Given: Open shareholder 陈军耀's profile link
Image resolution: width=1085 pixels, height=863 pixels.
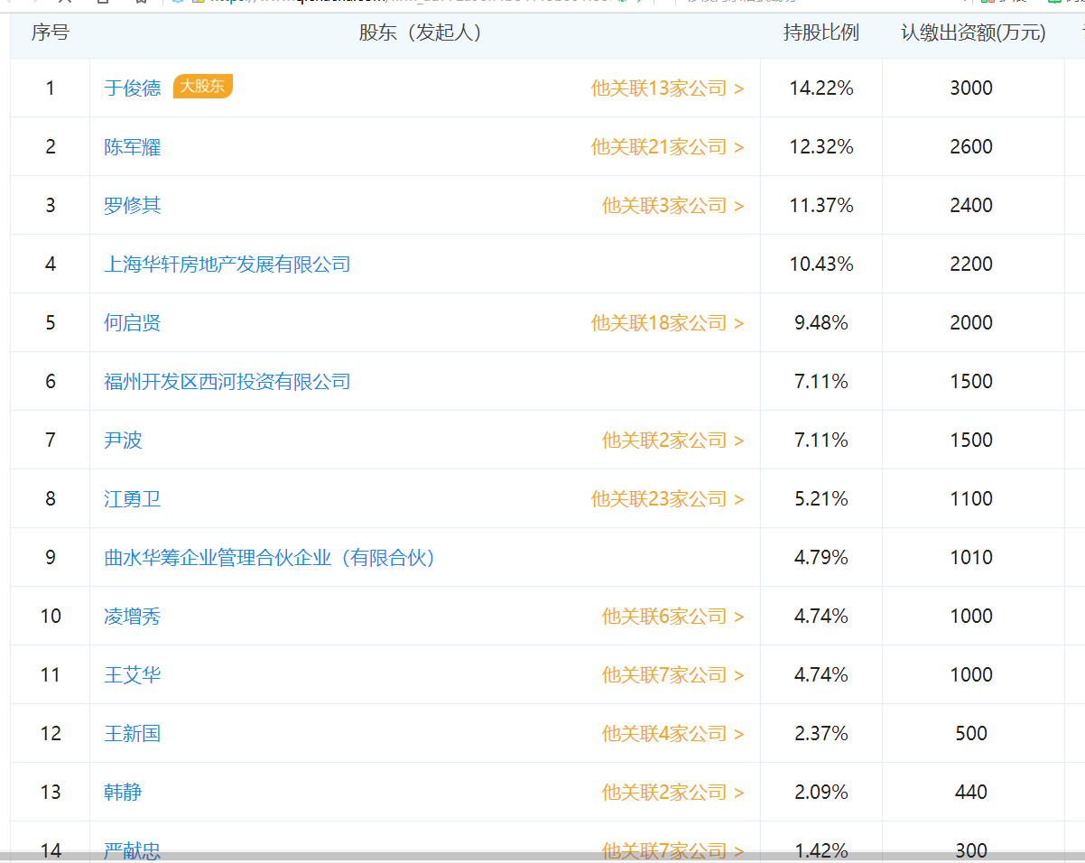Looking at the screenshot, I should pos(133,146).
